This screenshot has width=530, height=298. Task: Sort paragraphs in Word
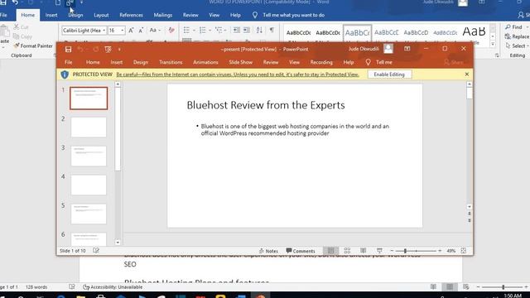point(259,31)
